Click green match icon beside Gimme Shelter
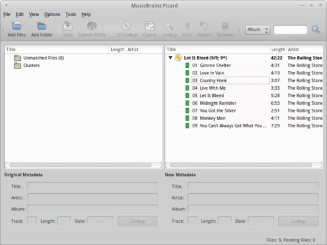 point(187,65)
